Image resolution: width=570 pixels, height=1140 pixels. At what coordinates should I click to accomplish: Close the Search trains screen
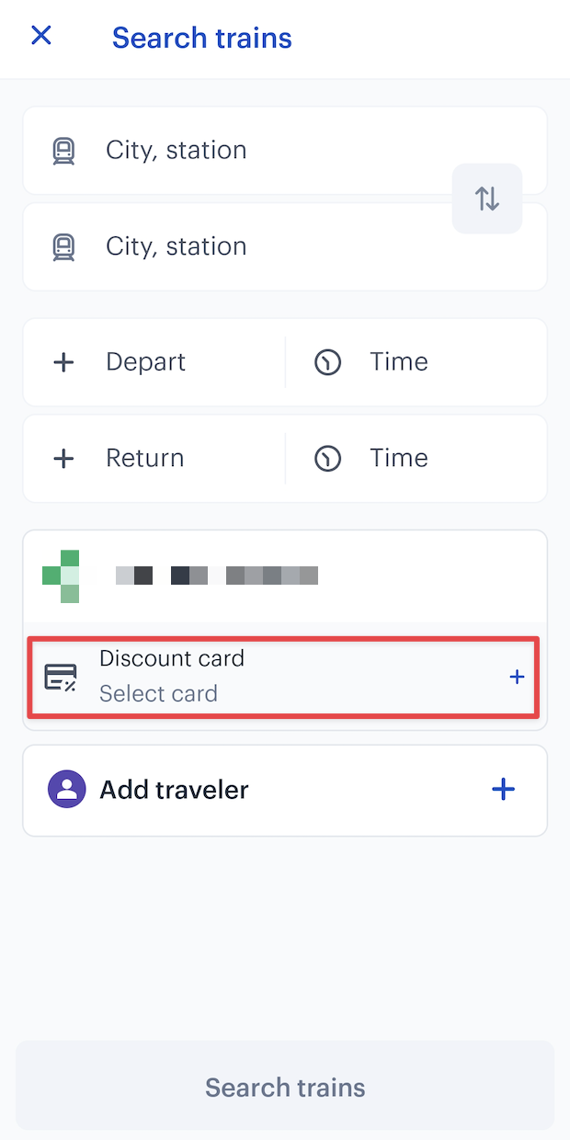tap(41, 36)
